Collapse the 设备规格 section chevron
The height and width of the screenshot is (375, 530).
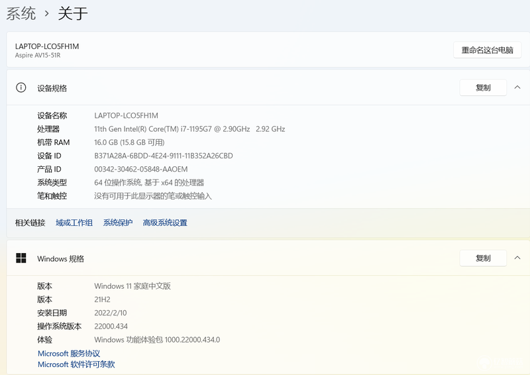coord(517,87)
